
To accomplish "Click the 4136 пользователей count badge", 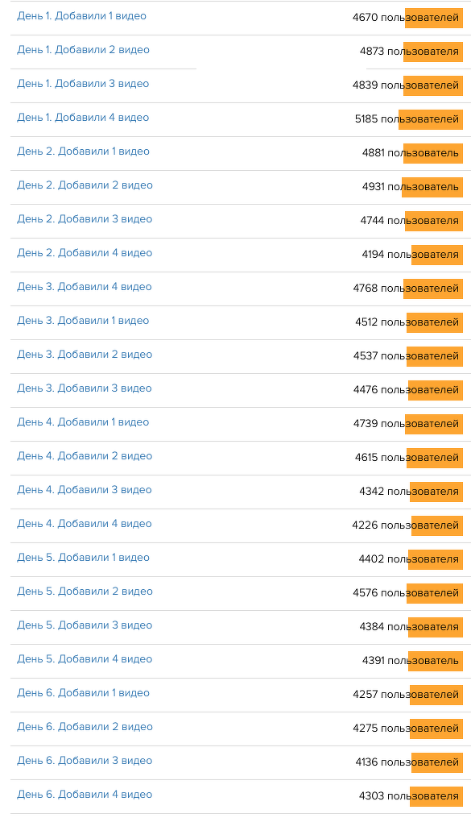I will [x=407, y=762].
